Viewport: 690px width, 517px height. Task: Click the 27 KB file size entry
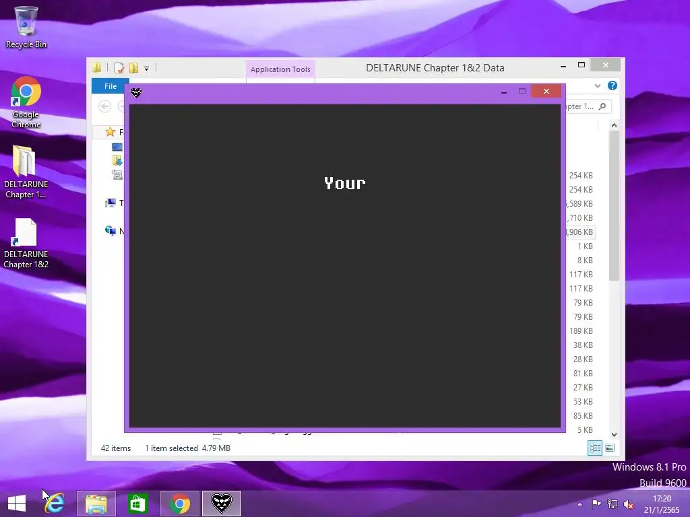tap(583, 387)
